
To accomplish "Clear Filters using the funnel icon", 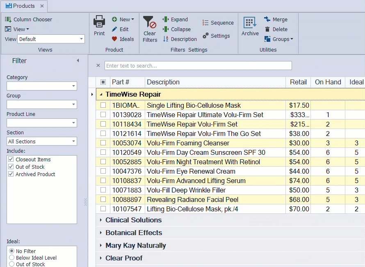I will pos(149,22).
